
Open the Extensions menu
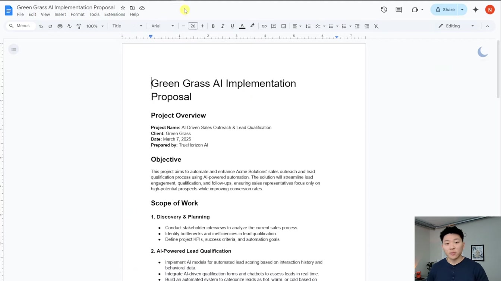[115, 14]
